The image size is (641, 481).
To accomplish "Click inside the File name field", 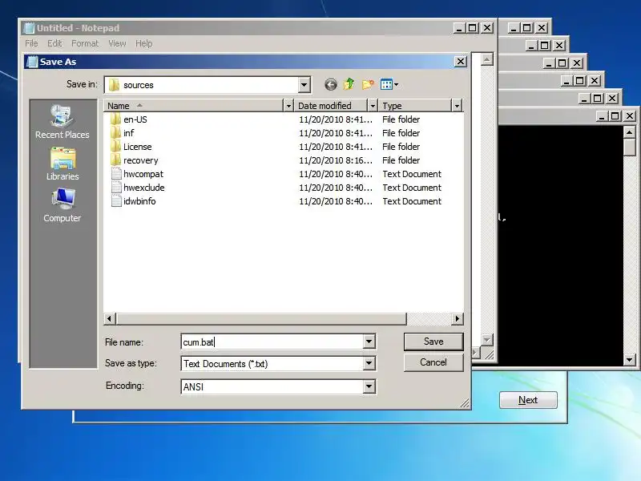I will pos(272,342).
